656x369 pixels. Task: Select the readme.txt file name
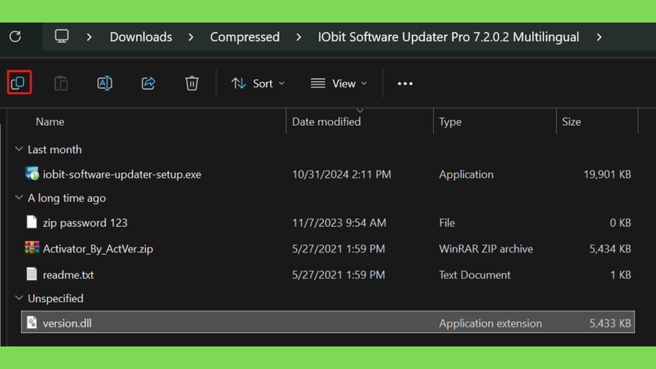(68, 275)
